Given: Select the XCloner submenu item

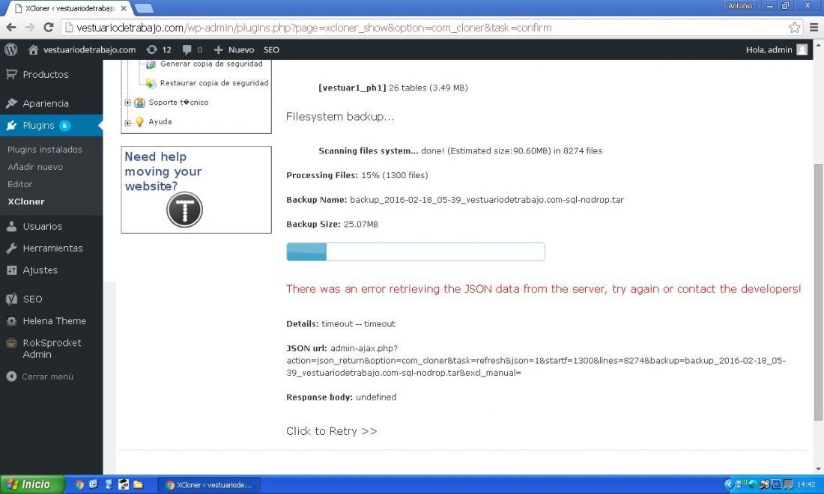Looking at the screenshot, I should tap(26, 201).
